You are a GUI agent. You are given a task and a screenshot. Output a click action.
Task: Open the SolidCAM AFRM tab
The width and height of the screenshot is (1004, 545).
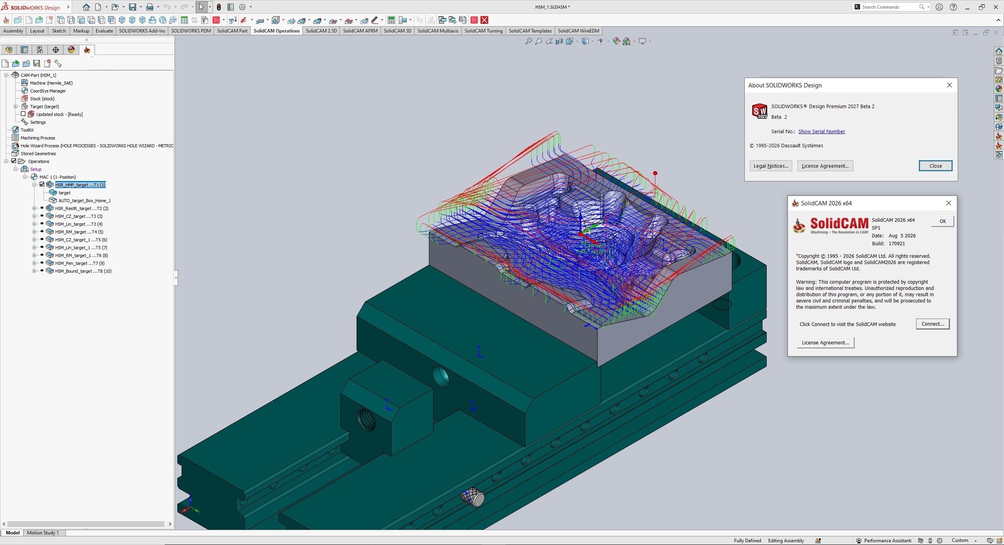(360, 31)
